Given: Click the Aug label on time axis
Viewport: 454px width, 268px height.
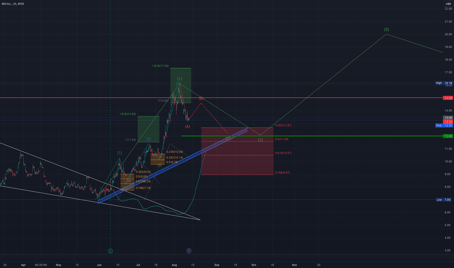Looking at the screenshot, I should [174, 265].
